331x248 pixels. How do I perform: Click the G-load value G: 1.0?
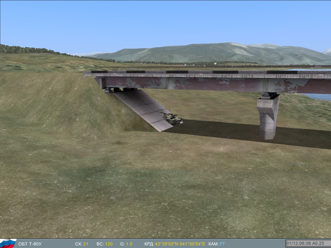coord(126,244)
